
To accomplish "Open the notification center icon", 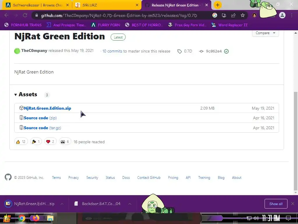I will pos(288,218).
